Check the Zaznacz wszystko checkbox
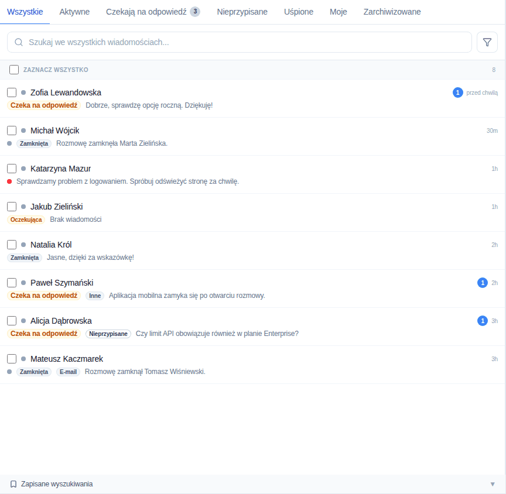This screenshot has width=506, height=494. [x=14, y=70]
